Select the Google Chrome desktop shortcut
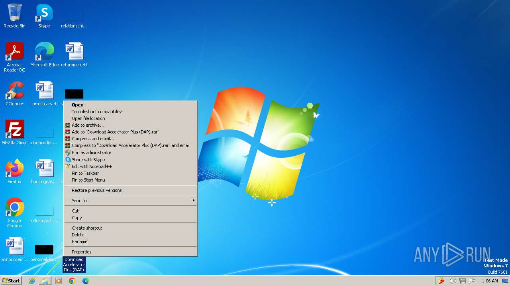Viewport: 510px width, 286px height. [x=14, y=213]
